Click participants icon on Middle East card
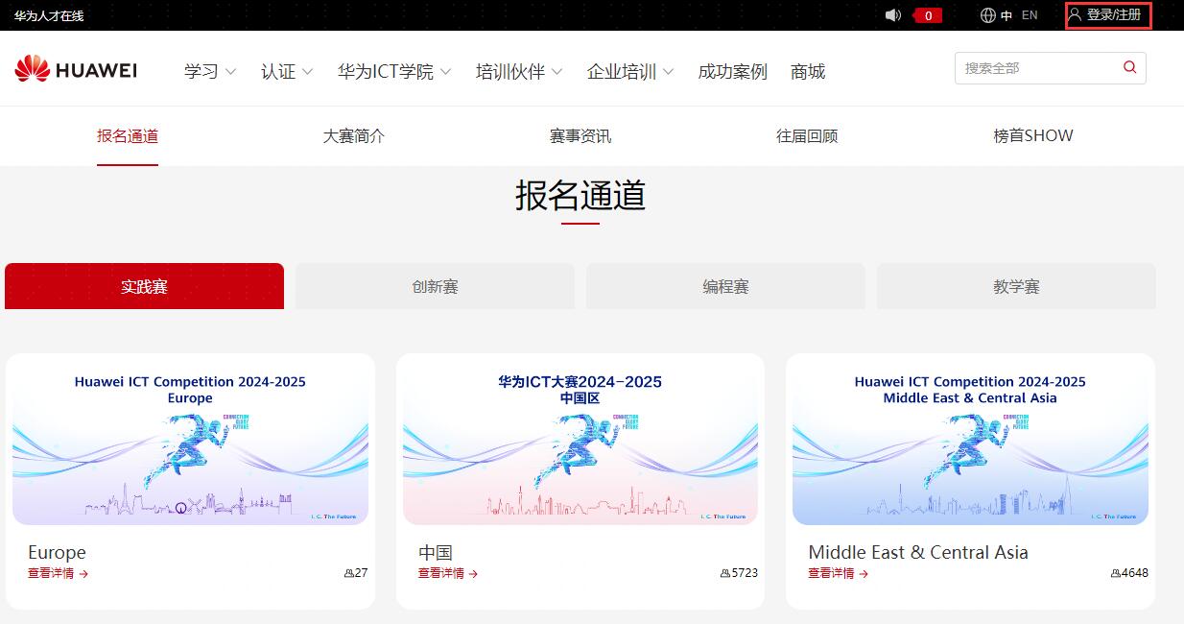Viewport: 1184px width, 624px height. (x=1116, y=573)
